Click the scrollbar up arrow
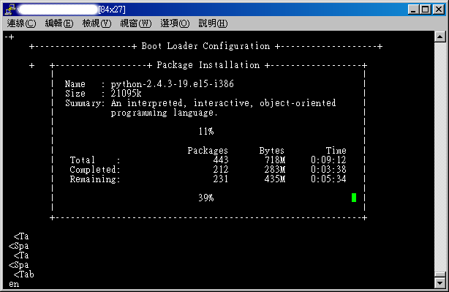The height and width of the screenshot is (292, 449). 439,37
